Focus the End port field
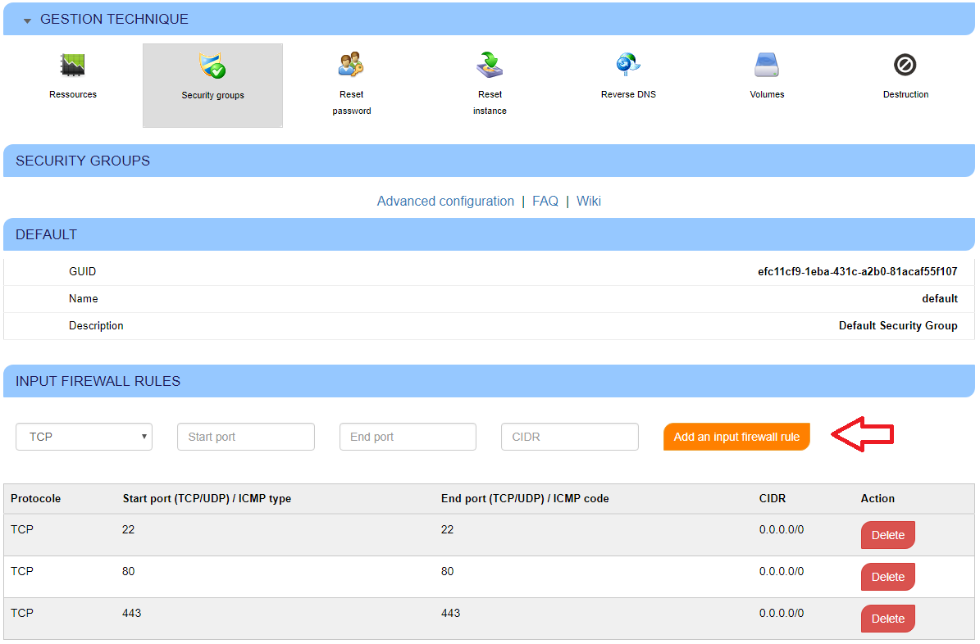980x644 pixels. click(408, 437)
